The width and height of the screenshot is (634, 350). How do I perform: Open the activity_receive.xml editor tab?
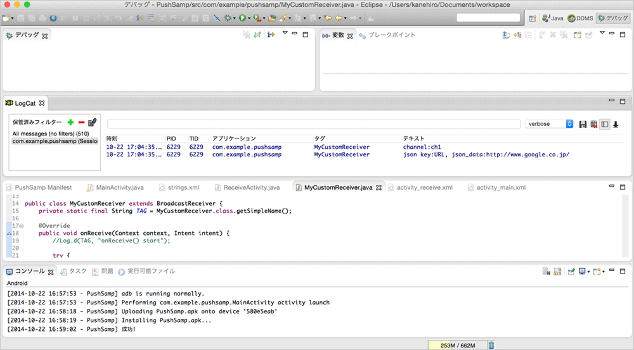click(420, 188)
